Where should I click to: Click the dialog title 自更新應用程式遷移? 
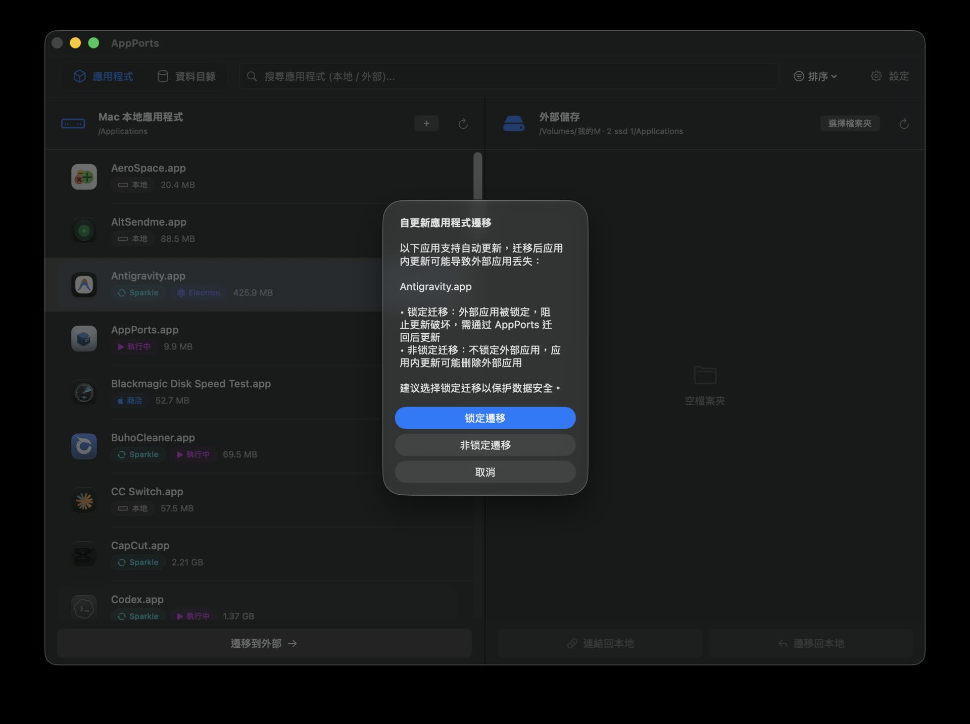point(445,223)
